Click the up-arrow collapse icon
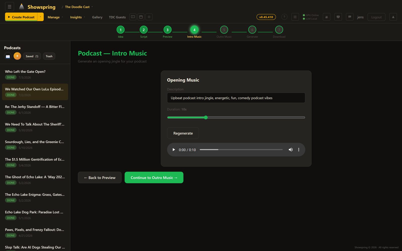The width and height of the screenshot is (402, 251). coord(393,17)
